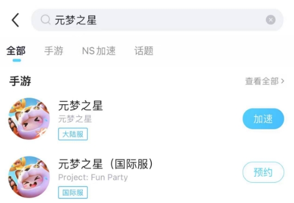Tap the magnifier search icon
294x203 pixels.
46,20
